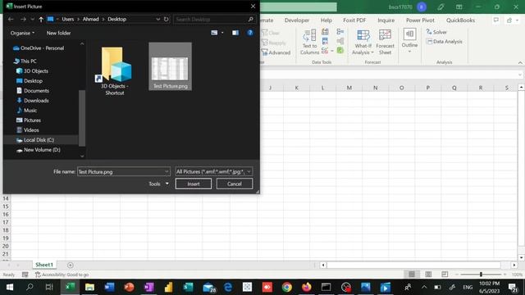The width and height of the screenshot is (525, 295).
Task: Click the zoom slider handle
Action: coord(481,275)
